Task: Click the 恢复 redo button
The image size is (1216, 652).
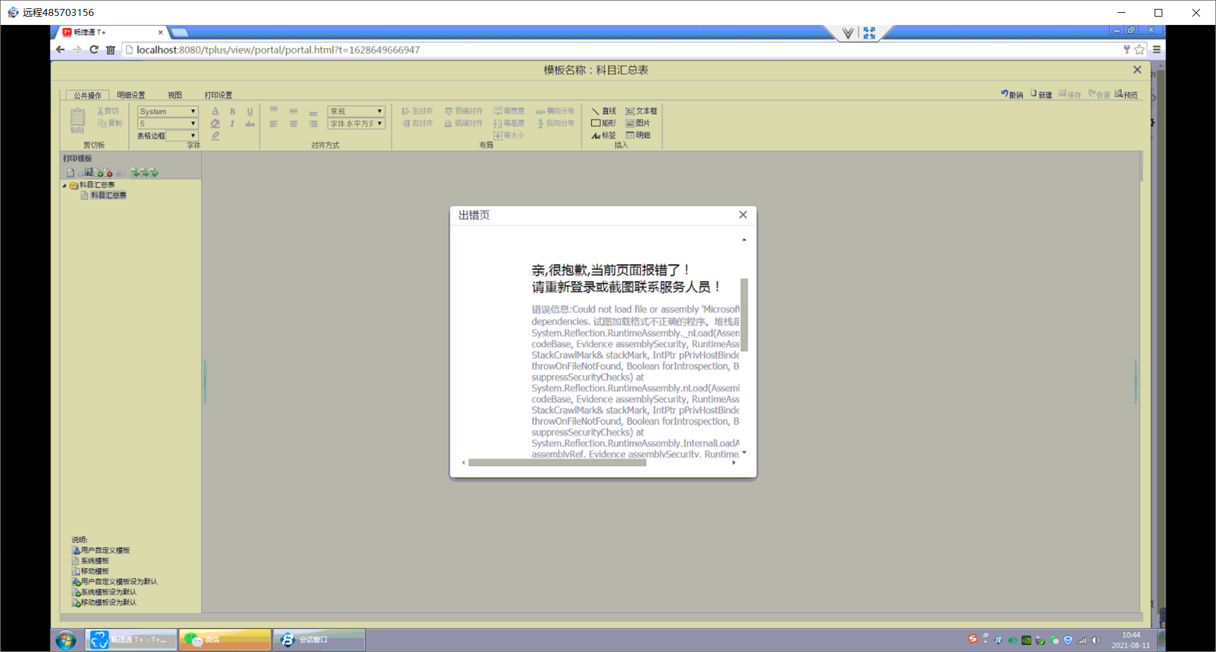Action: tap(1099, 95)
